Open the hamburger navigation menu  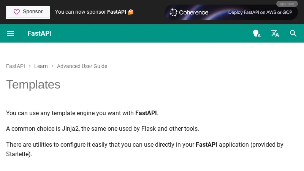11,33
